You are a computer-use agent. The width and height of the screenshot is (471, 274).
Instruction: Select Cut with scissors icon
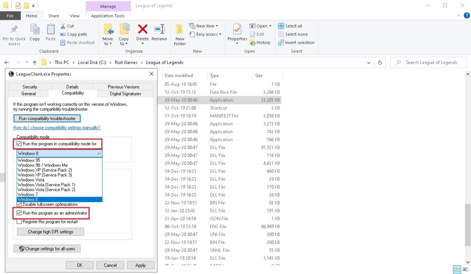67,26
